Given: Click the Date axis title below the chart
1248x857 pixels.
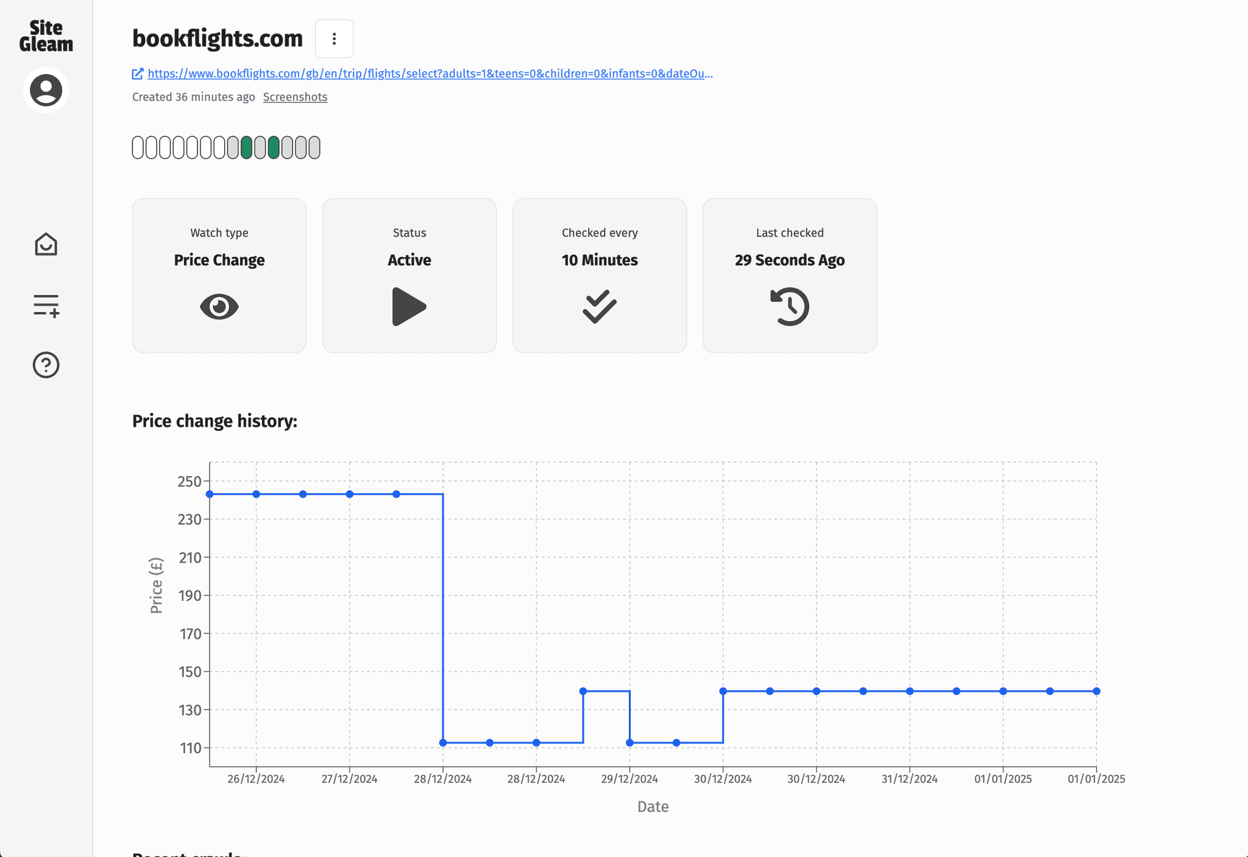Looking at the screenshot, I should (x=653, y=807).
